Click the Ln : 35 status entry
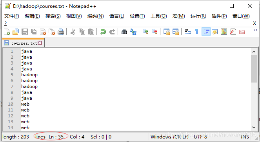Image resolution: width=260 pixels, height=142 pixels. [56, 137]
